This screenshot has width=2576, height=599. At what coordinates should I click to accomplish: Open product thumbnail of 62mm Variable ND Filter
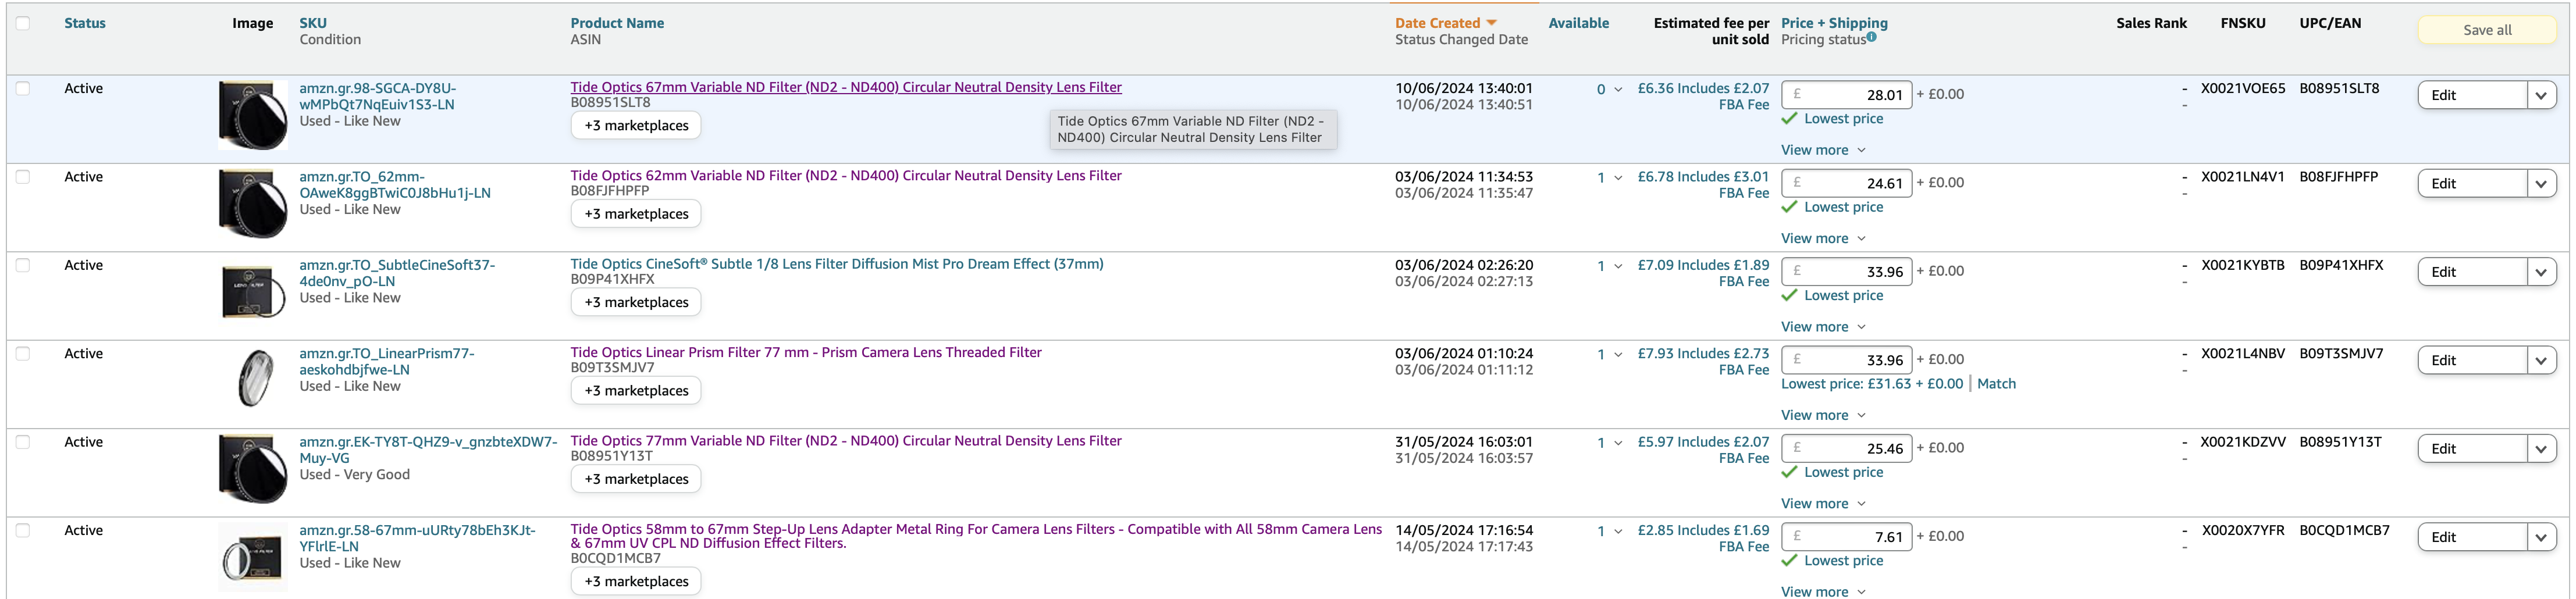click(253, 204)
